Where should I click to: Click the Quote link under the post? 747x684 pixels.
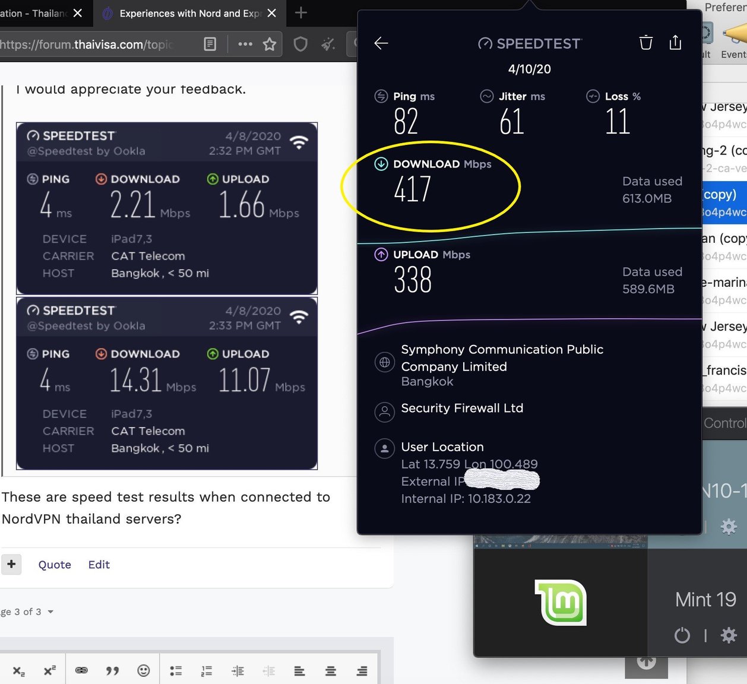[x=55, y=565]
